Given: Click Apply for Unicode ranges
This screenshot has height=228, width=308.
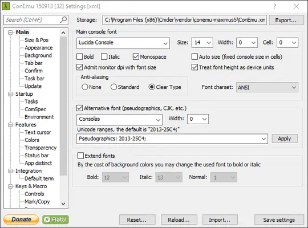Looking at the screenshot, I should tap(285, 139).
